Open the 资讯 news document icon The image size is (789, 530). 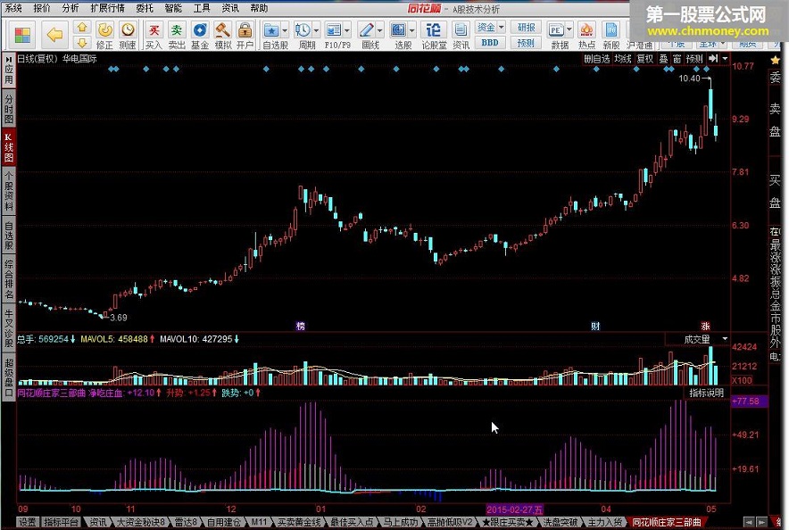coord(461,30)
